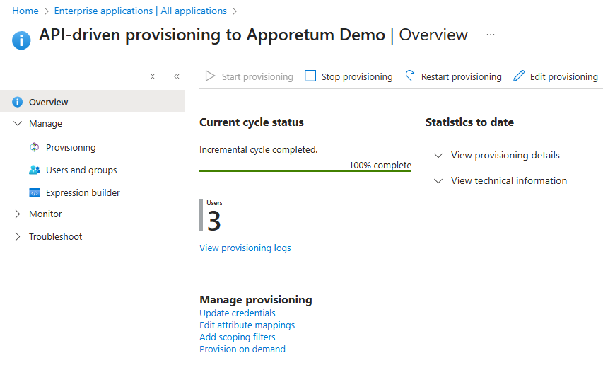The width and height of the screenshot is (603, 370).
Task: Click View provisioning details label
Action: (x=505, y=155)
